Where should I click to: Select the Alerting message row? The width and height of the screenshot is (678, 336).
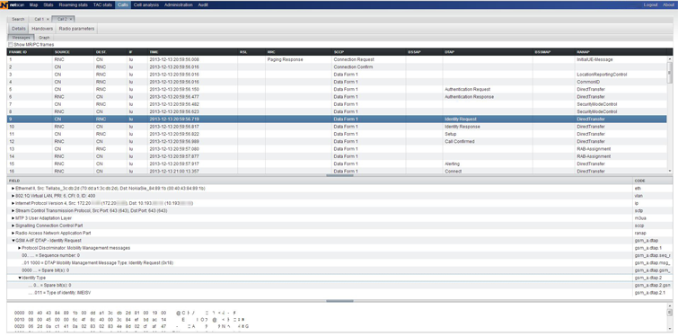[337, 164]
